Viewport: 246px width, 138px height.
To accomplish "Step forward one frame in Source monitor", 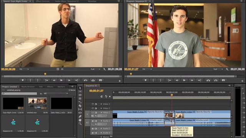I will click(69, 80).
